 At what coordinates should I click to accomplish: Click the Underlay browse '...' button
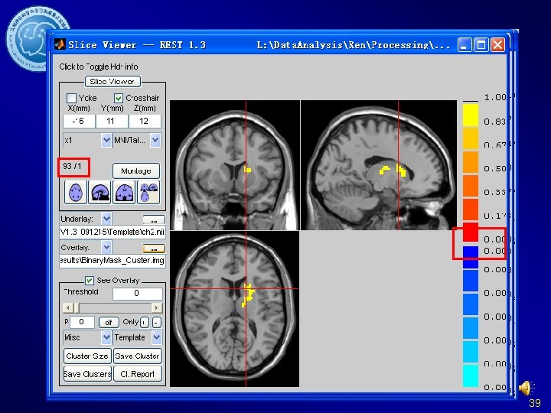pos(154,219)
